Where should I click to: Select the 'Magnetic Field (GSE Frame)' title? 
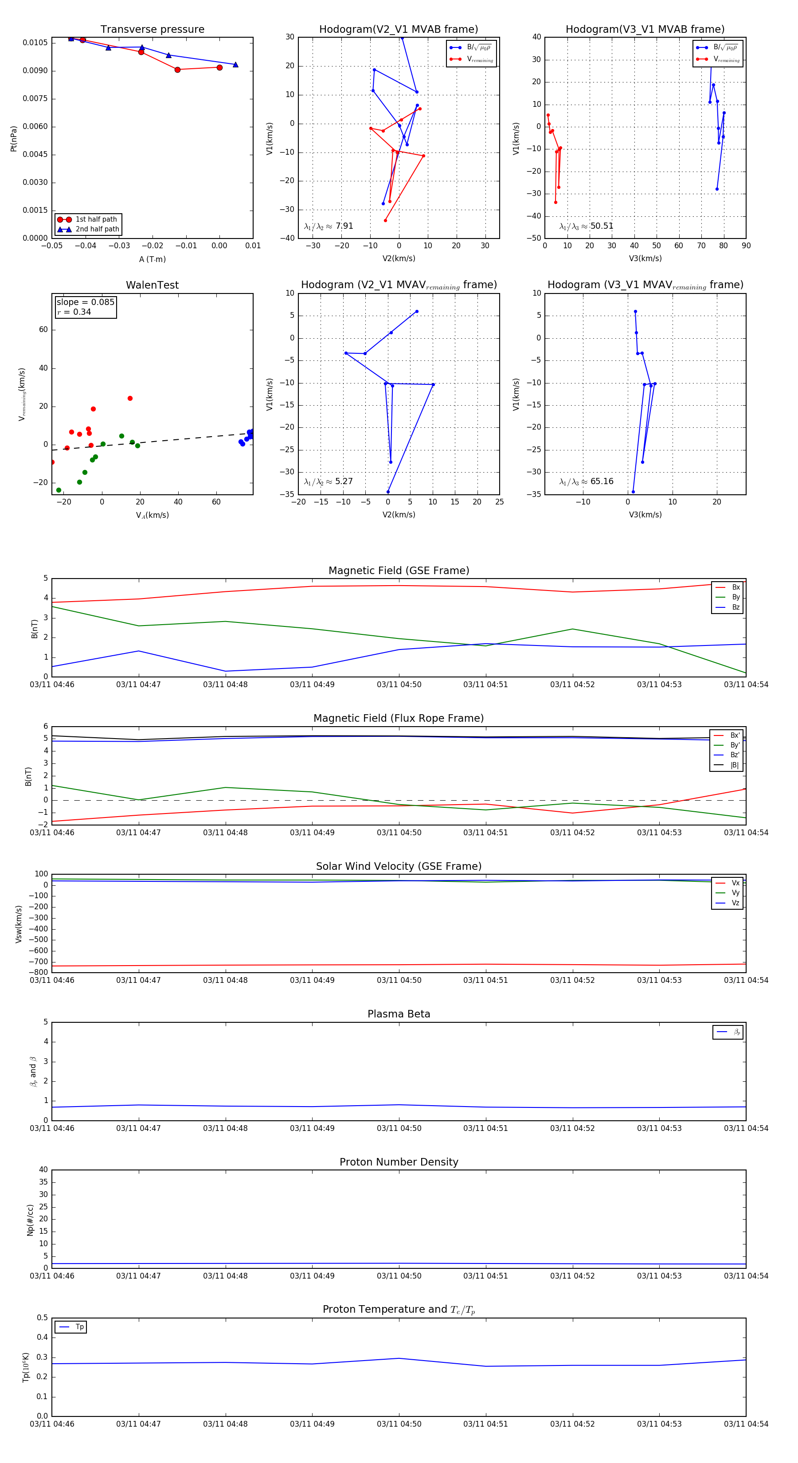(x=399, y=570)
